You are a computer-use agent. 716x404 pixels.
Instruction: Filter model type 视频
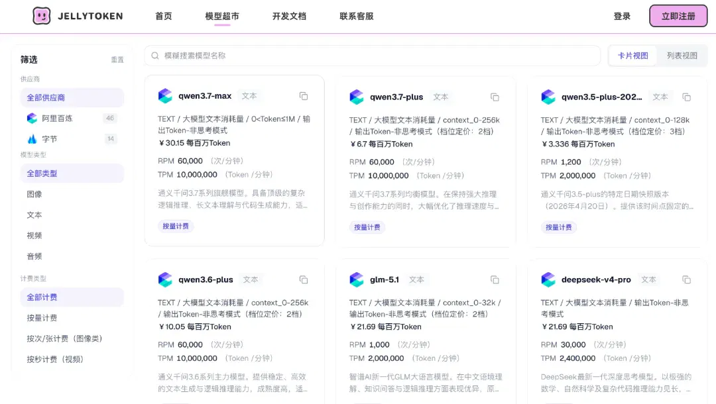coord(72,236)
